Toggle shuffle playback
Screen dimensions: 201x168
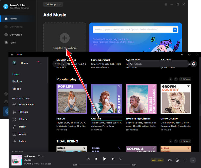click(88, 159)
